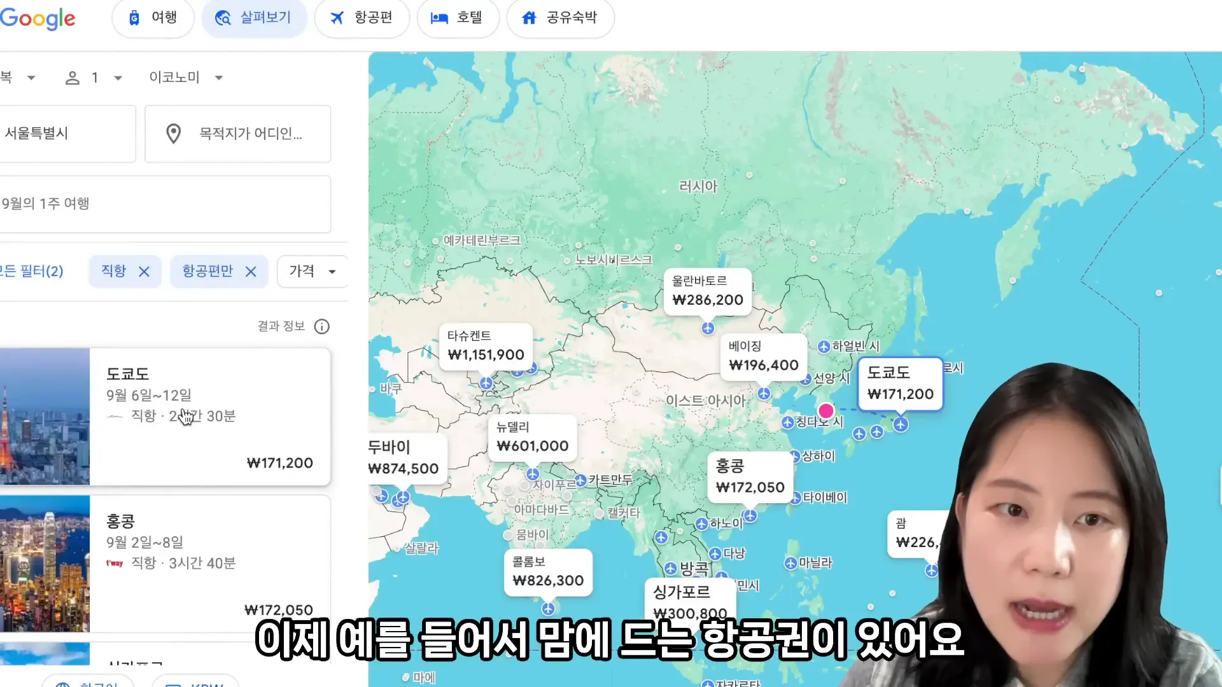The height and width of the screenshot is (687, 1222).
Task: Open the 가격 price filter dropdown
Action: 313,272
